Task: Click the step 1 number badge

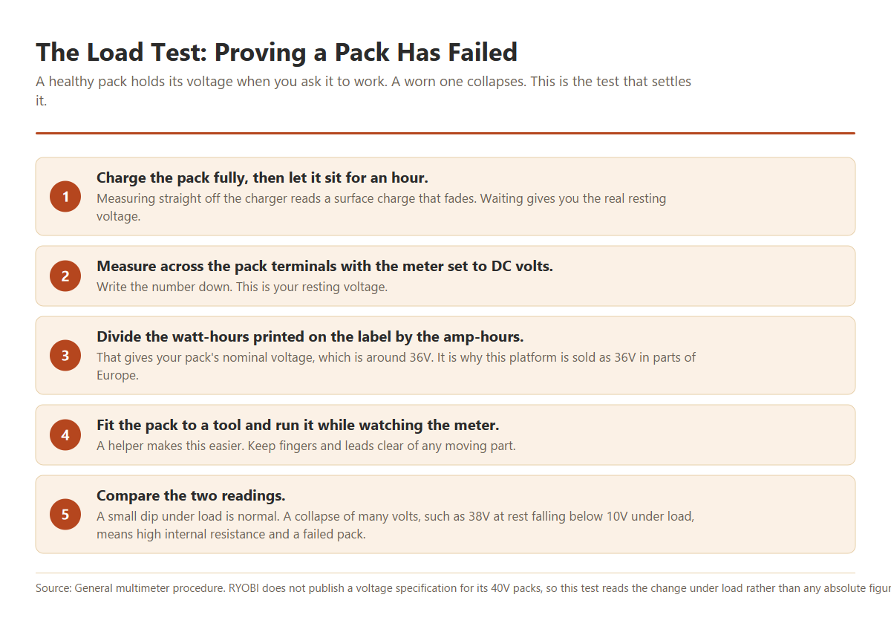Action: [65, 197]
